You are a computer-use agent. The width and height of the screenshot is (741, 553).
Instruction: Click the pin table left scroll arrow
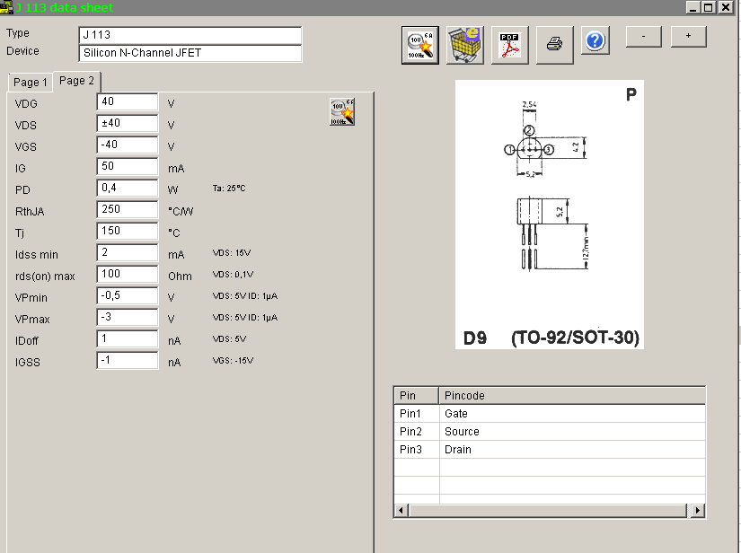401,511
